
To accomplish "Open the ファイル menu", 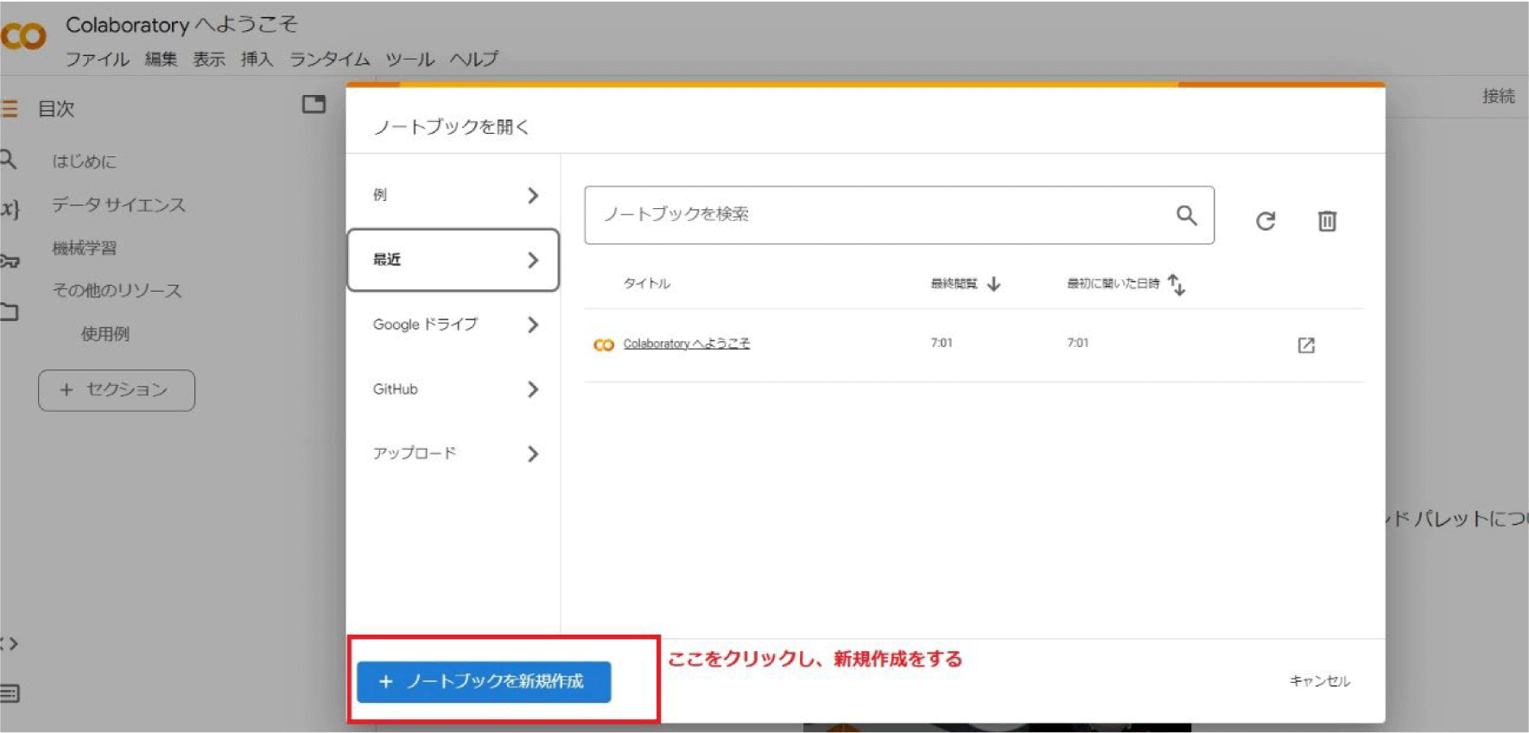I will [x=97, y=60].
